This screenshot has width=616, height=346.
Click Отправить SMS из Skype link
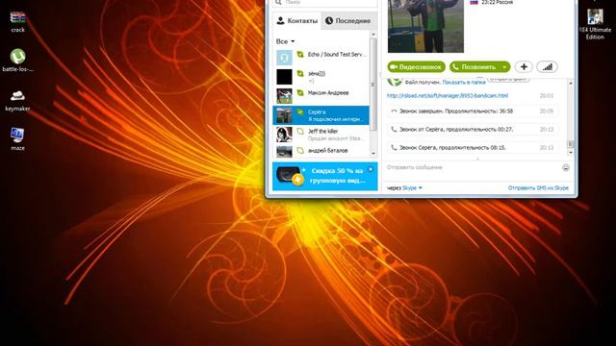point(538,188)
